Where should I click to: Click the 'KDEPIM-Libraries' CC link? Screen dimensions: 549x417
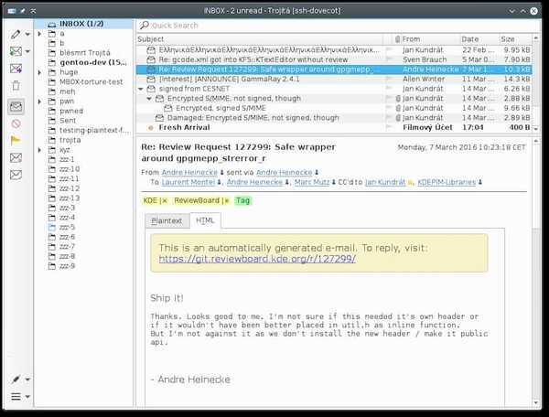coord(447,182)
